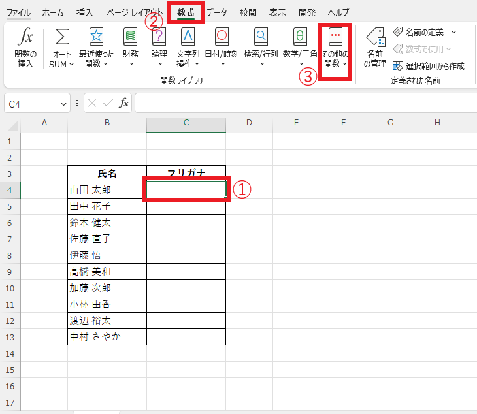Image resolution: width=477 pixels, height=414 pixels.
Task: Open the ファイル tab
Action: [x=18, y=13]
